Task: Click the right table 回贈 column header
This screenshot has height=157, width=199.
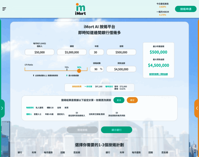Action: point(151,153)
